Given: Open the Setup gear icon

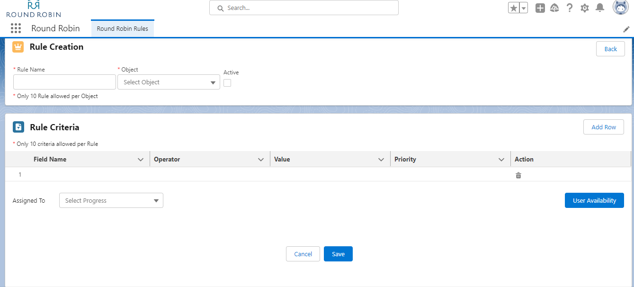Looking at the screenshot, I should coord(585,8).
